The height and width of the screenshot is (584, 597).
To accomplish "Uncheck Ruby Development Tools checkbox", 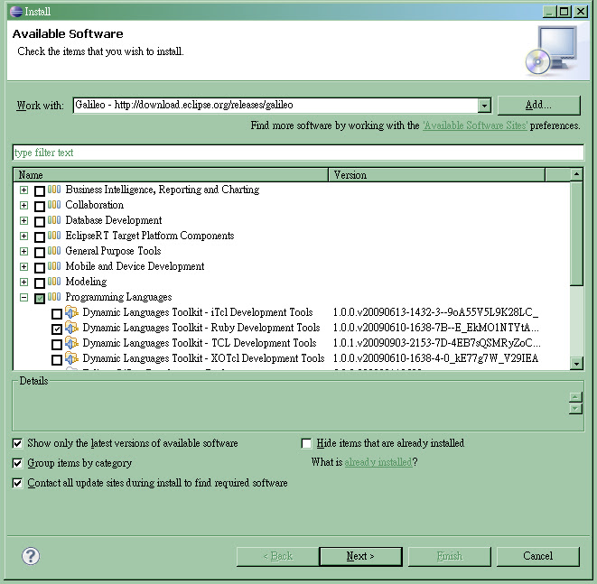I will (x=57, y=329).
